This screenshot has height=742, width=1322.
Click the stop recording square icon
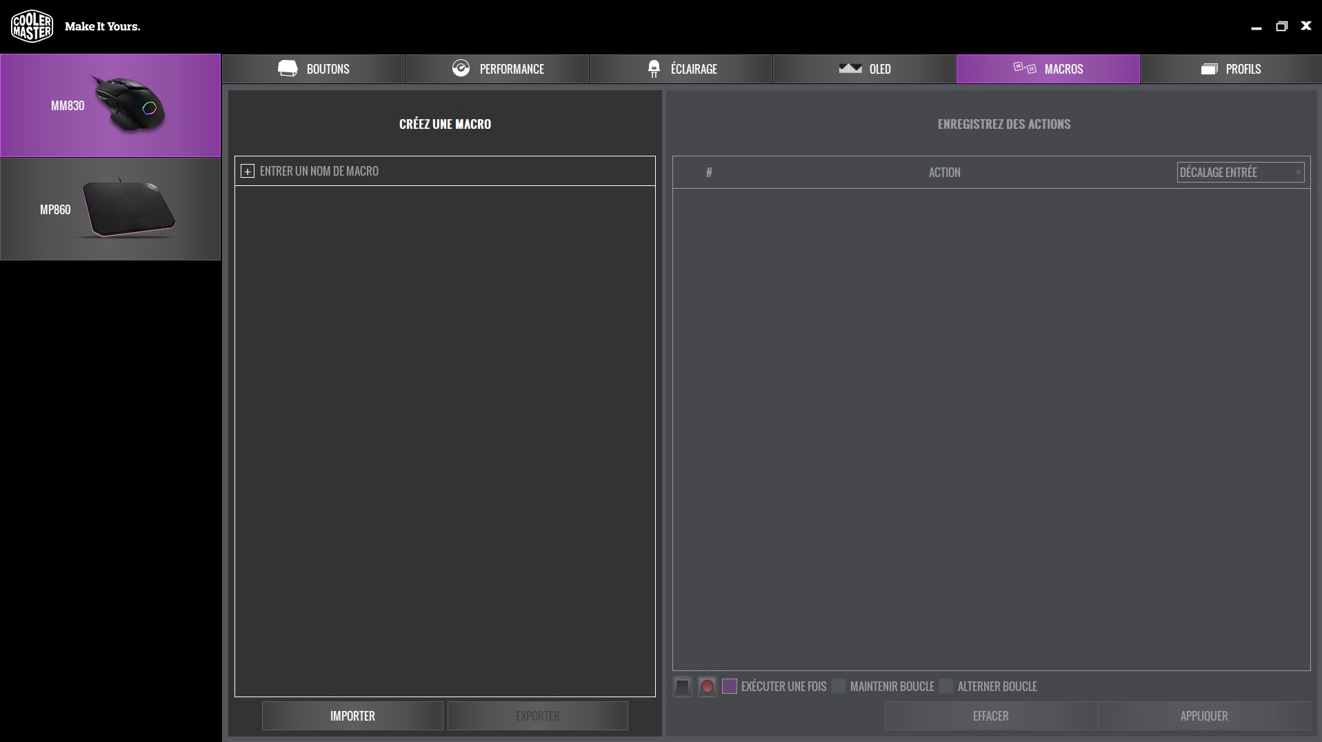tap(682, 686)
